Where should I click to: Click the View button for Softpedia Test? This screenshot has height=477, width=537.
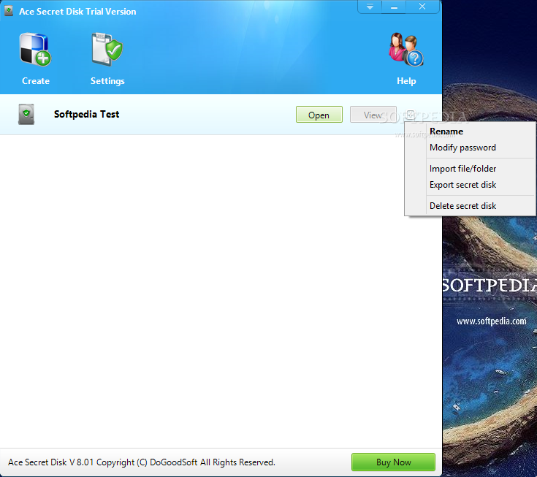tap(373, 115)
